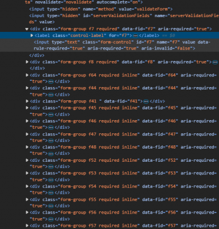
Task: Select the serverValidationFields hidden input
Action: [124, 19]
